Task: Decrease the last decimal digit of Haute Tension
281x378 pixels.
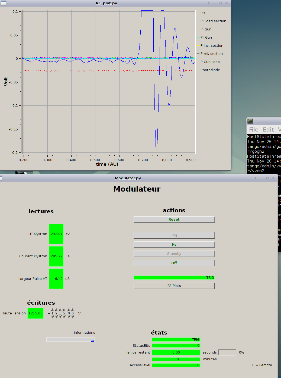Action: point(73,317)
